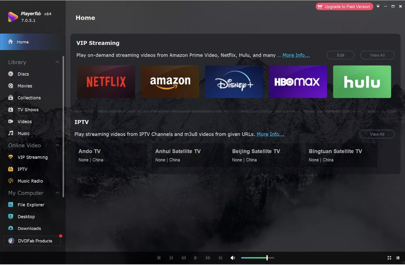Collapse the Library section
Image resolution: width=405 pixels, height=265 pixels.
tap(57, 62)
